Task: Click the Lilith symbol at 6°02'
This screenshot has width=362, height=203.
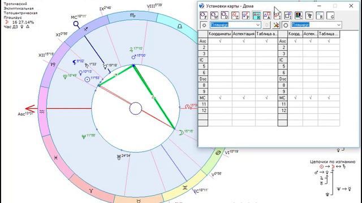Action: tap(74, 62)
